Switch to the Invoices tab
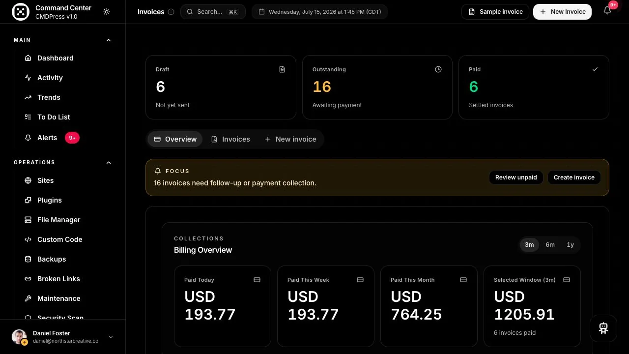This screenshot has width=629, height=354. point(230,139)
